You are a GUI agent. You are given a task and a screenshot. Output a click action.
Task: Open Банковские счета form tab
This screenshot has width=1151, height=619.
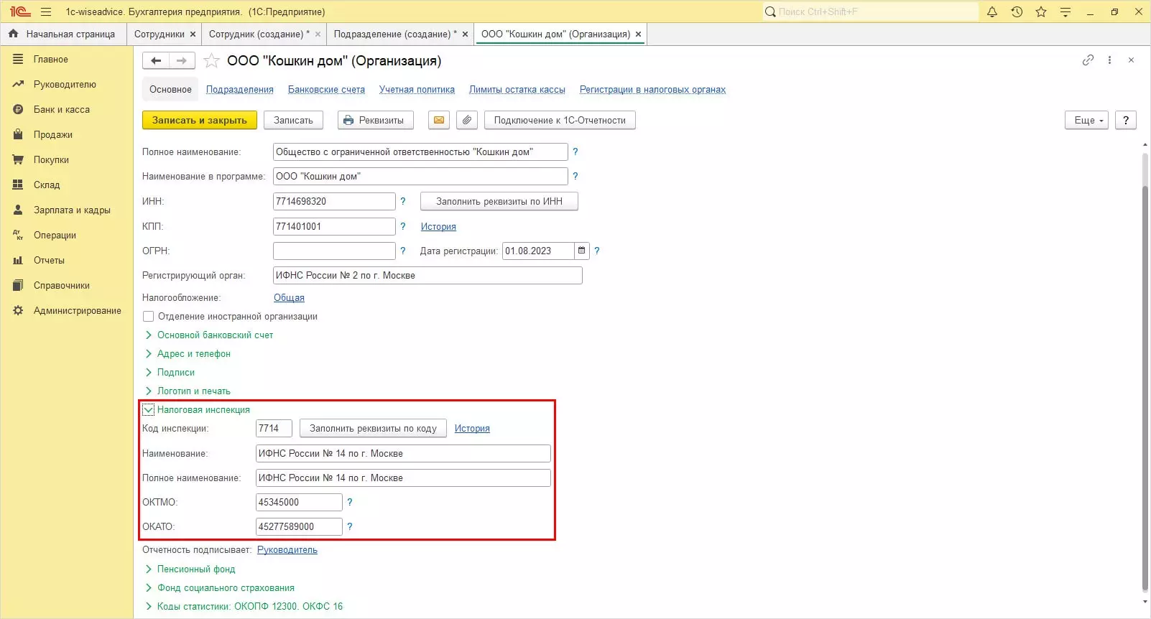(326, 90)
